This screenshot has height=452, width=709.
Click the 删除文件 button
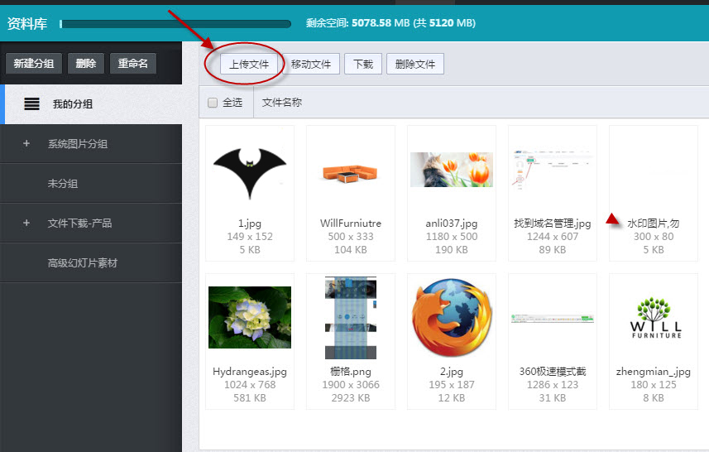pos(415,65)
